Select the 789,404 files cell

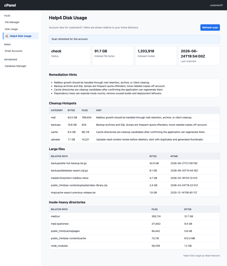coord(86,117)
